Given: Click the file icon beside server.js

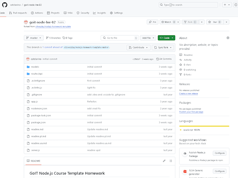Looking at the screenshot, I should (x=28, y=150).
